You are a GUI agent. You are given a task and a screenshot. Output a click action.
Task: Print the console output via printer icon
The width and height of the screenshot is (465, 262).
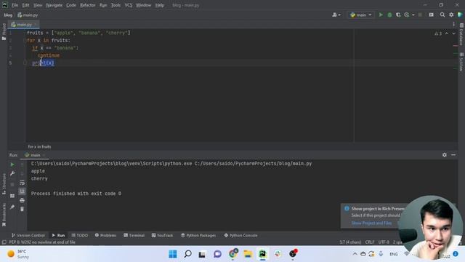coord(23,201)
